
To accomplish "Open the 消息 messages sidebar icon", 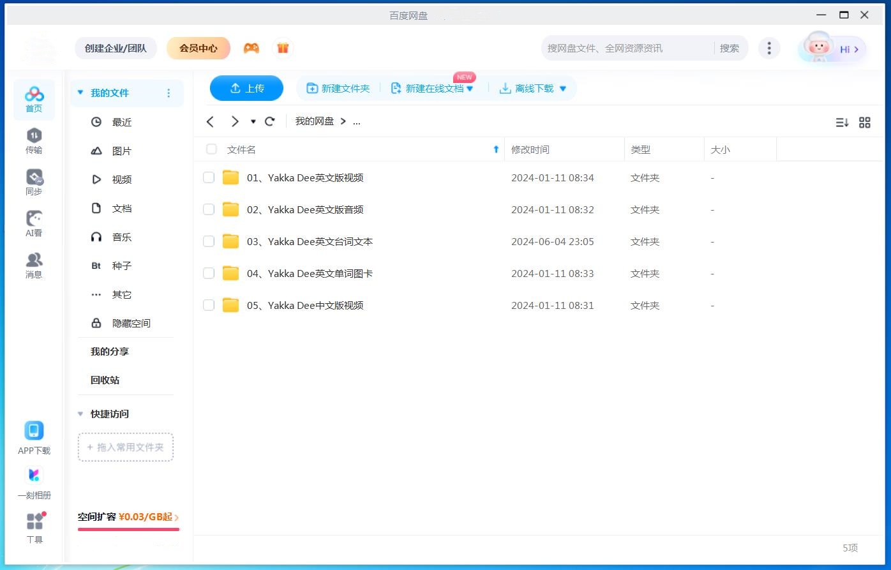I will [x=34, y=266].
